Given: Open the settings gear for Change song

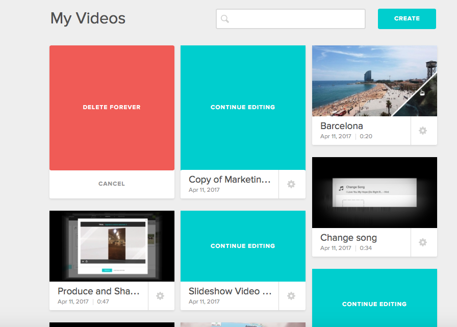Looking at the screenshot, I should click(x=423, y=243).
